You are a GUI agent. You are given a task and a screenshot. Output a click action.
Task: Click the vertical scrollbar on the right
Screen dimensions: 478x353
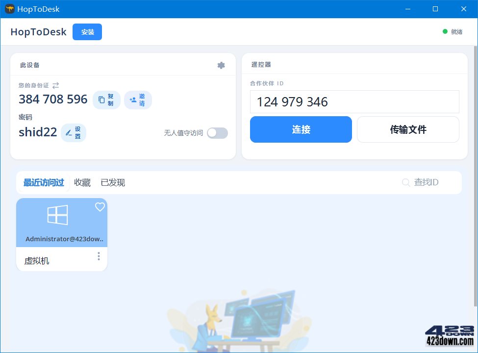click(476, 176)
